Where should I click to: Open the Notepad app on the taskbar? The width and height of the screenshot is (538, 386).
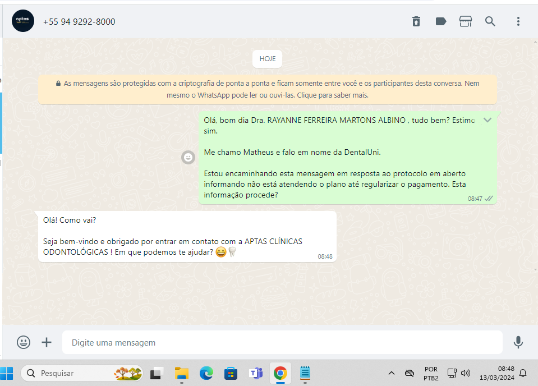pyautogui.click(x=305, y=373)
